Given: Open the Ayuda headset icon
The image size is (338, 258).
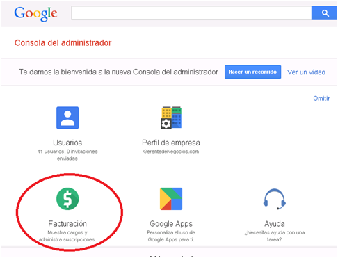Looking at the screenshot, I should point(275,199).
